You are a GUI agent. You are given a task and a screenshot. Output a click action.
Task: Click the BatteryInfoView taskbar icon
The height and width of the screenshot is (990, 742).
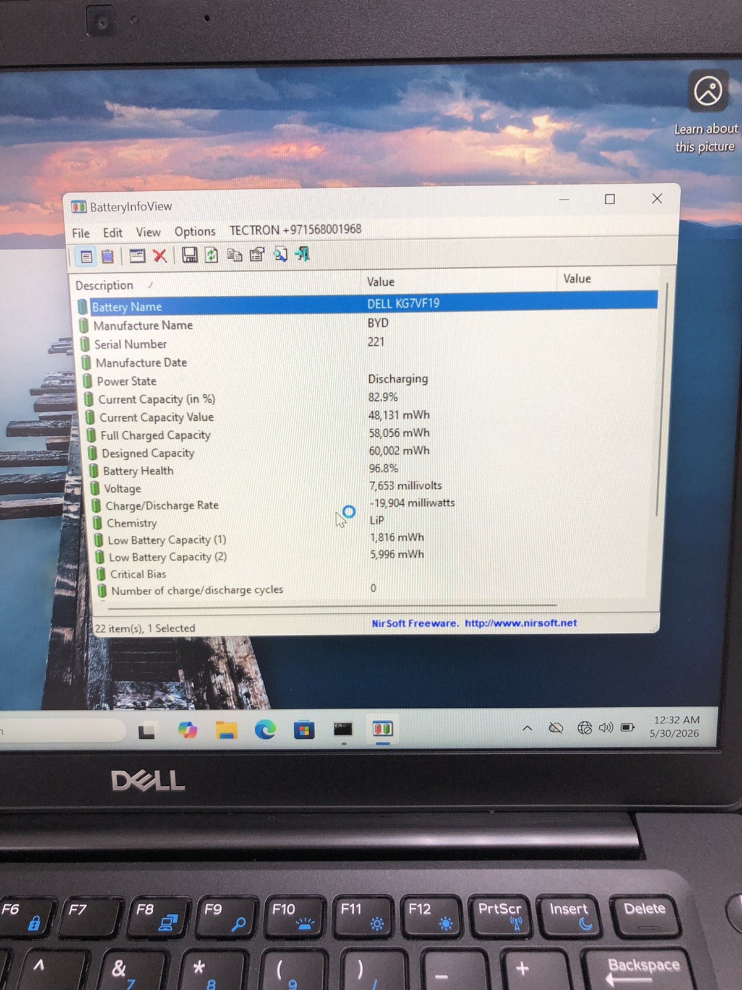[383, 729]
